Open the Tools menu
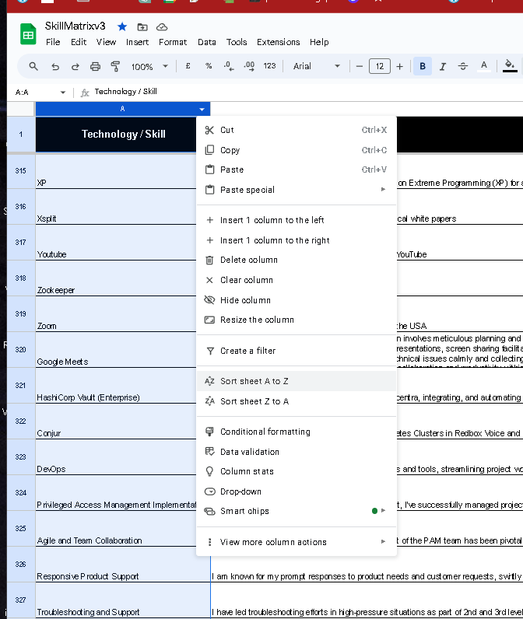 [x=237, y=42]
